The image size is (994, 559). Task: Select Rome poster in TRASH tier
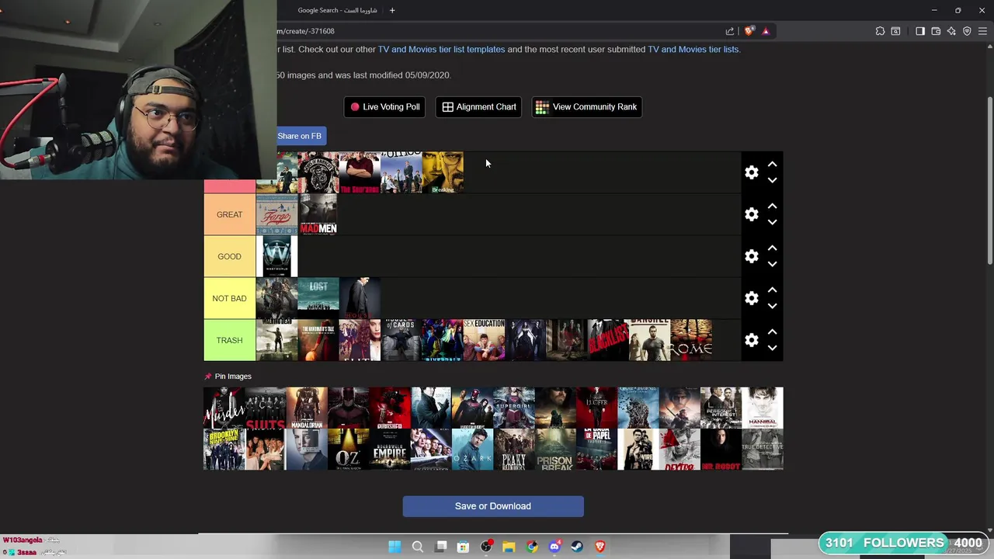point(691,340)
